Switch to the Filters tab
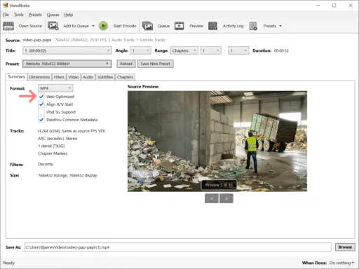This screenshot has height=269, width=359. [x=59, y=77]
